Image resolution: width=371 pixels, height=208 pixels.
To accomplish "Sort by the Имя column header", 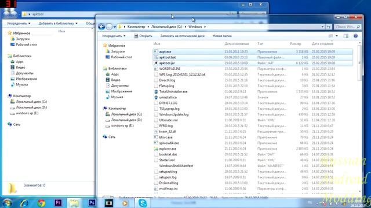I will [157, 44].
